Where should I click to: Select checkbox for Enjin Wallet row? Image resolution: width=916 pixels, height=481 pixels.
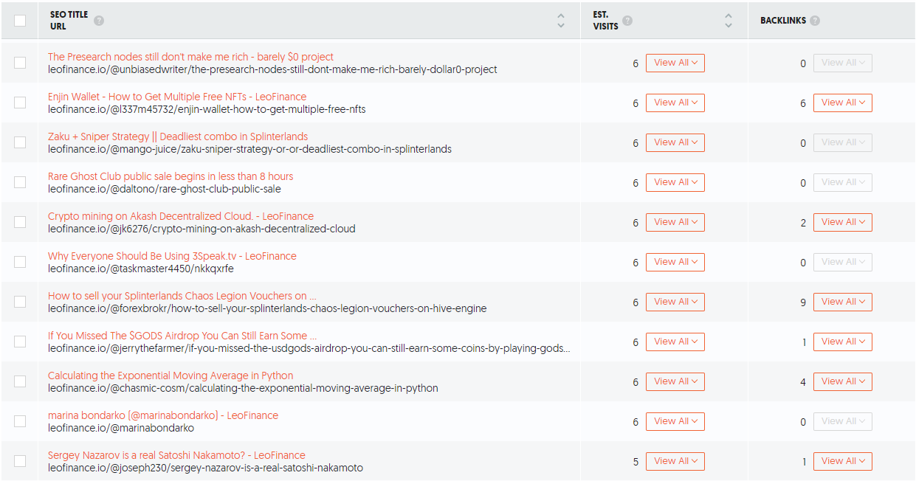coord(20,103)
